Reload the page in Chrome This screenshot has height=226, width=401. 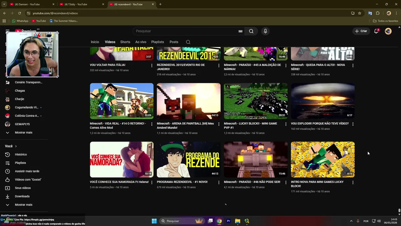[x=19, y=13]
